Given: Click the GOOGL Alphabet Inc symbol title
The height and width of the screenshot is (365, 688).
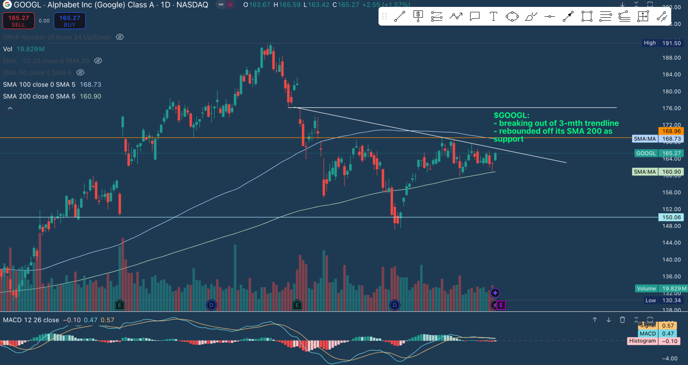Looking at the screenshot, I should (111, 5).
